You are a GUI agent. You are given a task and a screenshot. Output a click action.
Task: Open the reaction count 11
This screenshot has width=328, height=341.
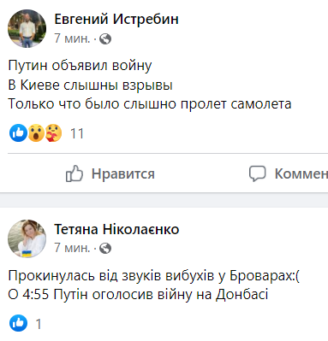click(77, 133)
